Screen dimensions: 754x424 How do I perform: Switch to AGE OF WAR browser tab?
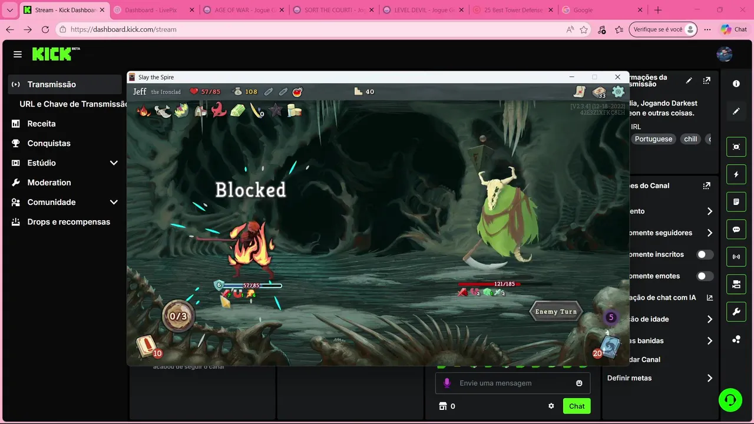(243, 10)
